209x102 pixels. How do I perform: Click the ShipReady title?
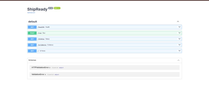tap(37, 9)
